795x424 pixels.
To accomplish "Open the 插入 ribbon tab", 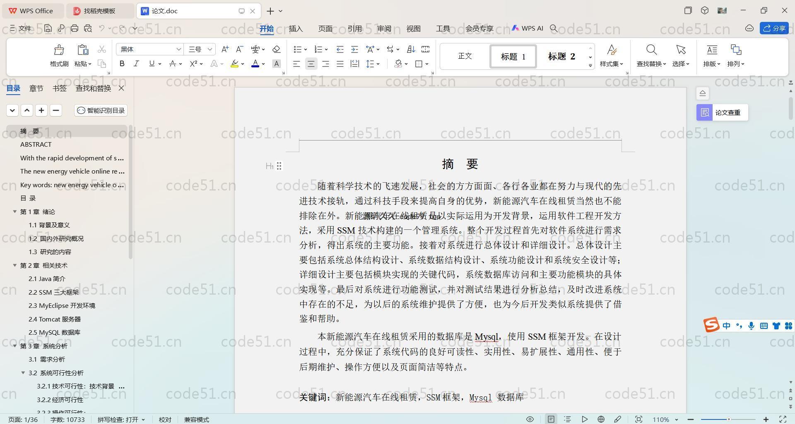I will (296, 29).
